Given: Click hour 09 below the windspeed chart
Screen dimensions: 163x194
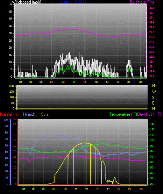Looking at the screenshot, I should 63,82.
